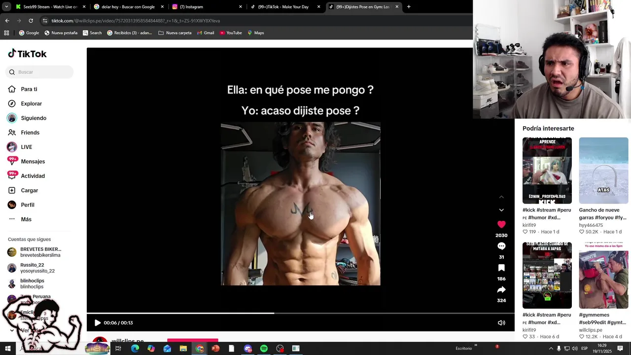Open Windows notification center
631x355 pixels.
coord(620,349)
